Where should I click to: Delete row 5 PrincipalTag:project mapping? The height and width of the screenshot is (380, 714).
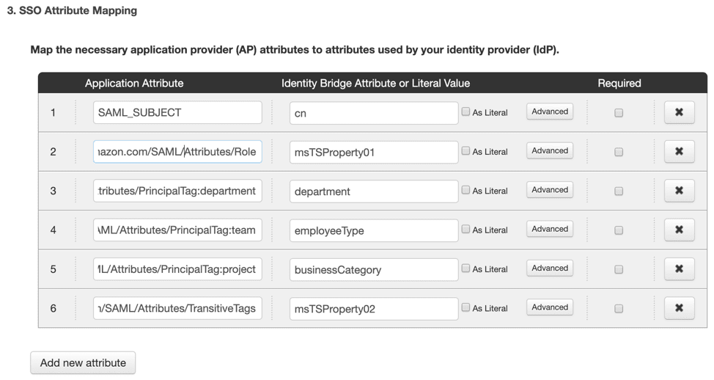[x=679, y=268]
